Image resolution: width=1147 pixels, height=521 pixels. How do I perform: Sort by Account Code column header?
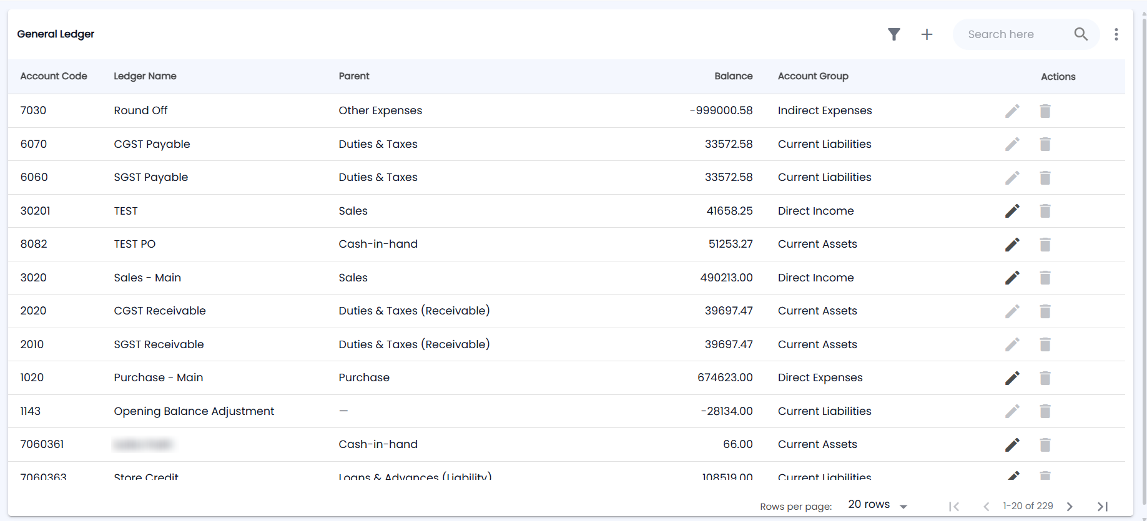click(54, 76)
